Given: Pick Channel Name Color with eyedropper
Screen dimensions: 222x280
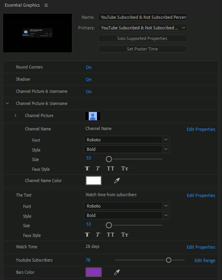Looking at the screenshot, I should pos(117,181).
